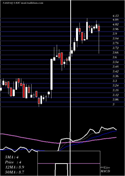Click the 3.36 price axis label
Image resolution: width=125 pixels, height=176 pixels.
coord(115,76)
